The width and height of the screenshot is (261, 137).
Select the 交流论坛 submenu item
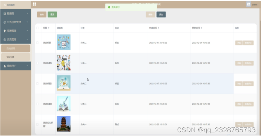[x=16, y=48]
